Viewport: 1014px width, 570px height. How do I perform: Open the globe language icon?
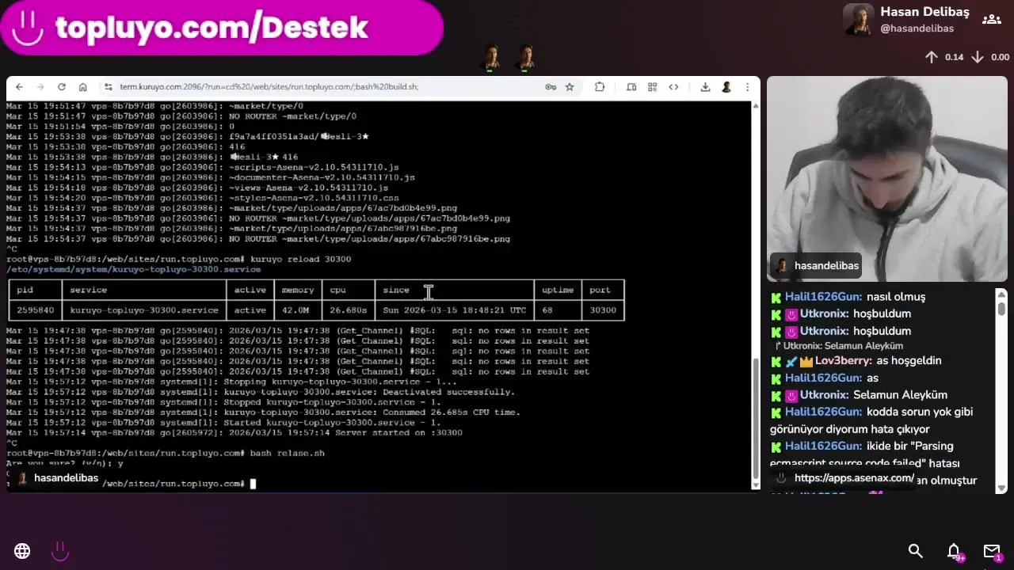coord(22,551)
